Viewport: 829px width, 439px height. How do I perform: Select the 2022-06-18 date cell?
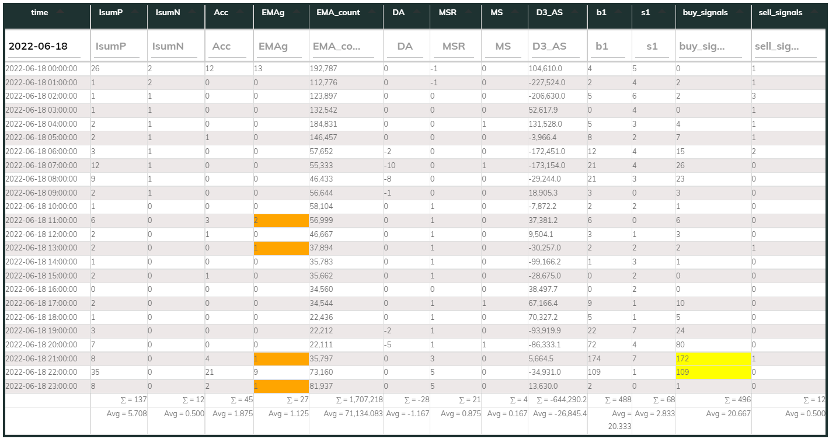click(x=39, y=46)
